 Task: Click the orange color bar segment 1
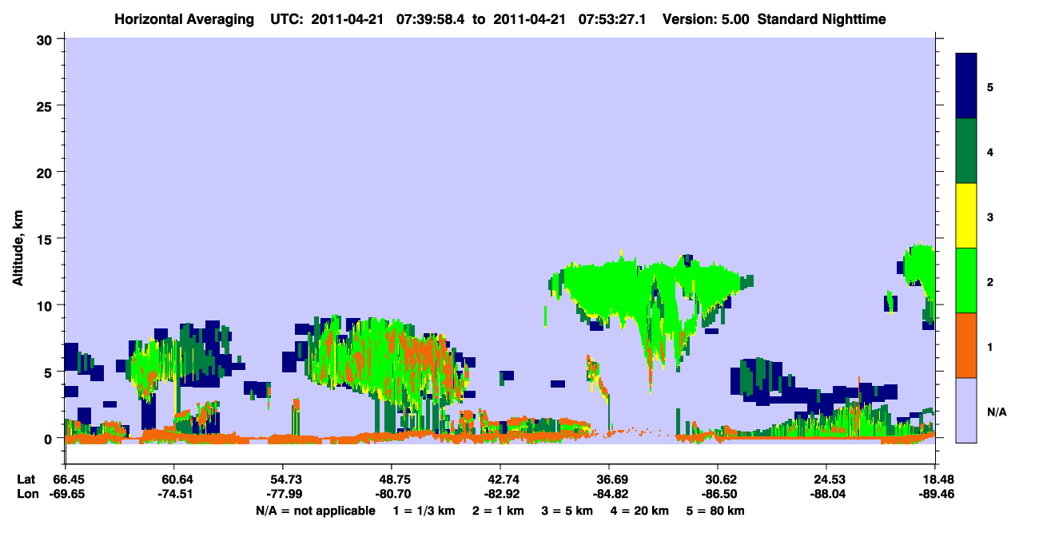(x=966, y=344)
